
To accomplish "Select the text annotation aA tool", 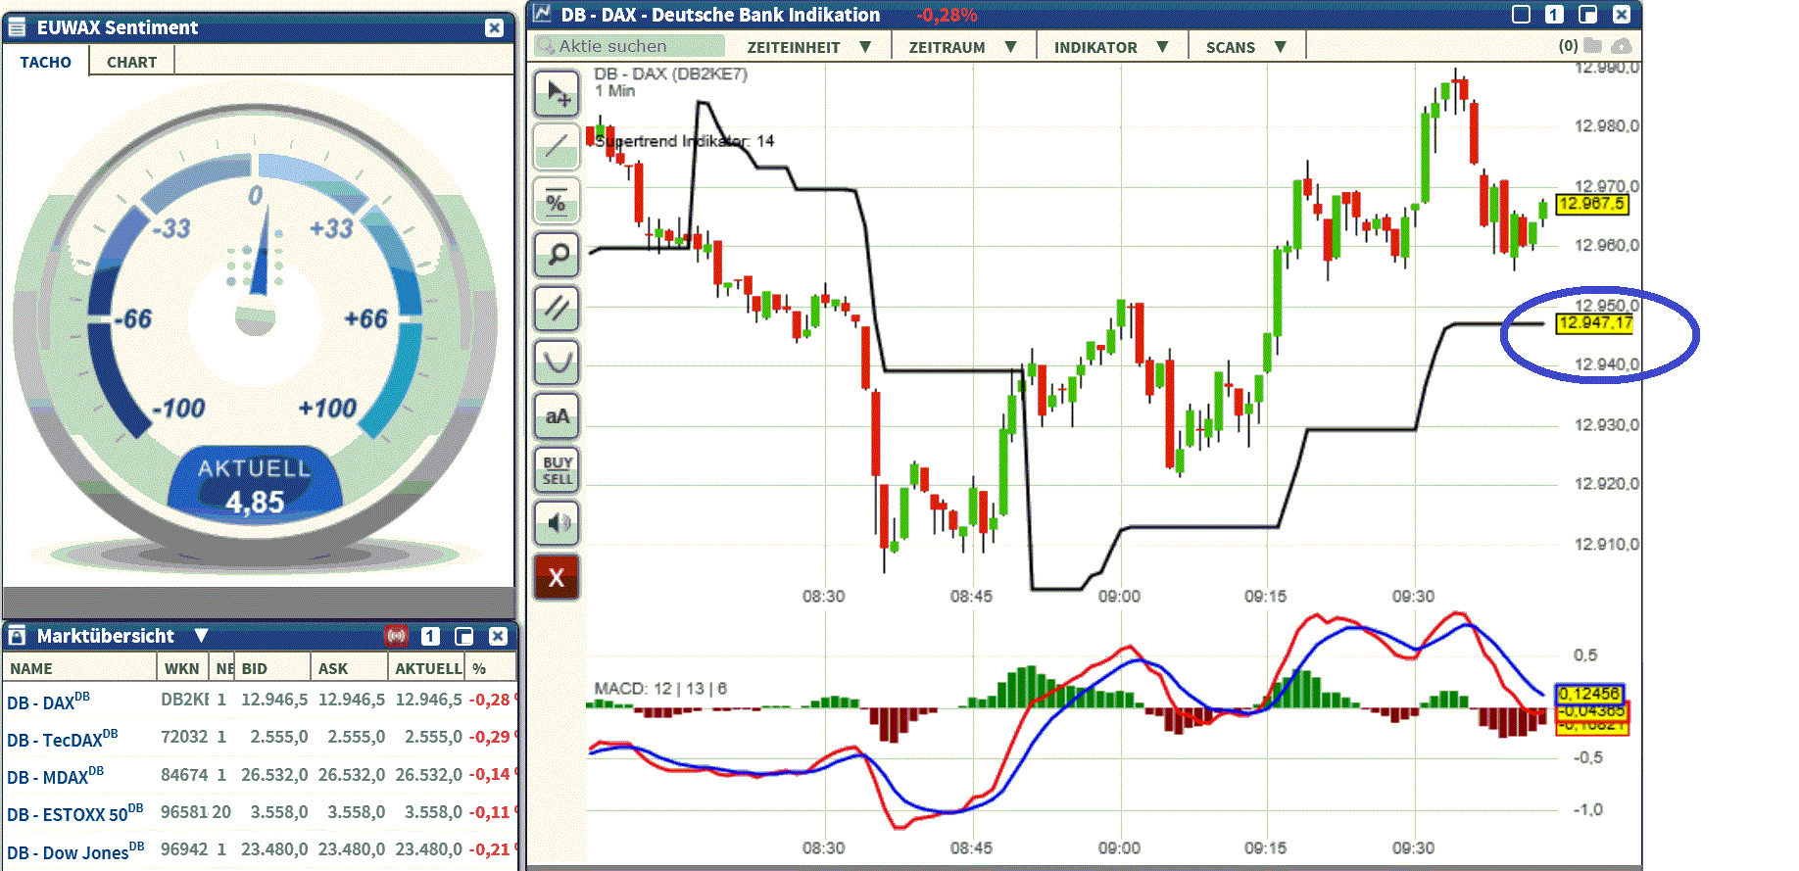I will click(x=557, y=415).
